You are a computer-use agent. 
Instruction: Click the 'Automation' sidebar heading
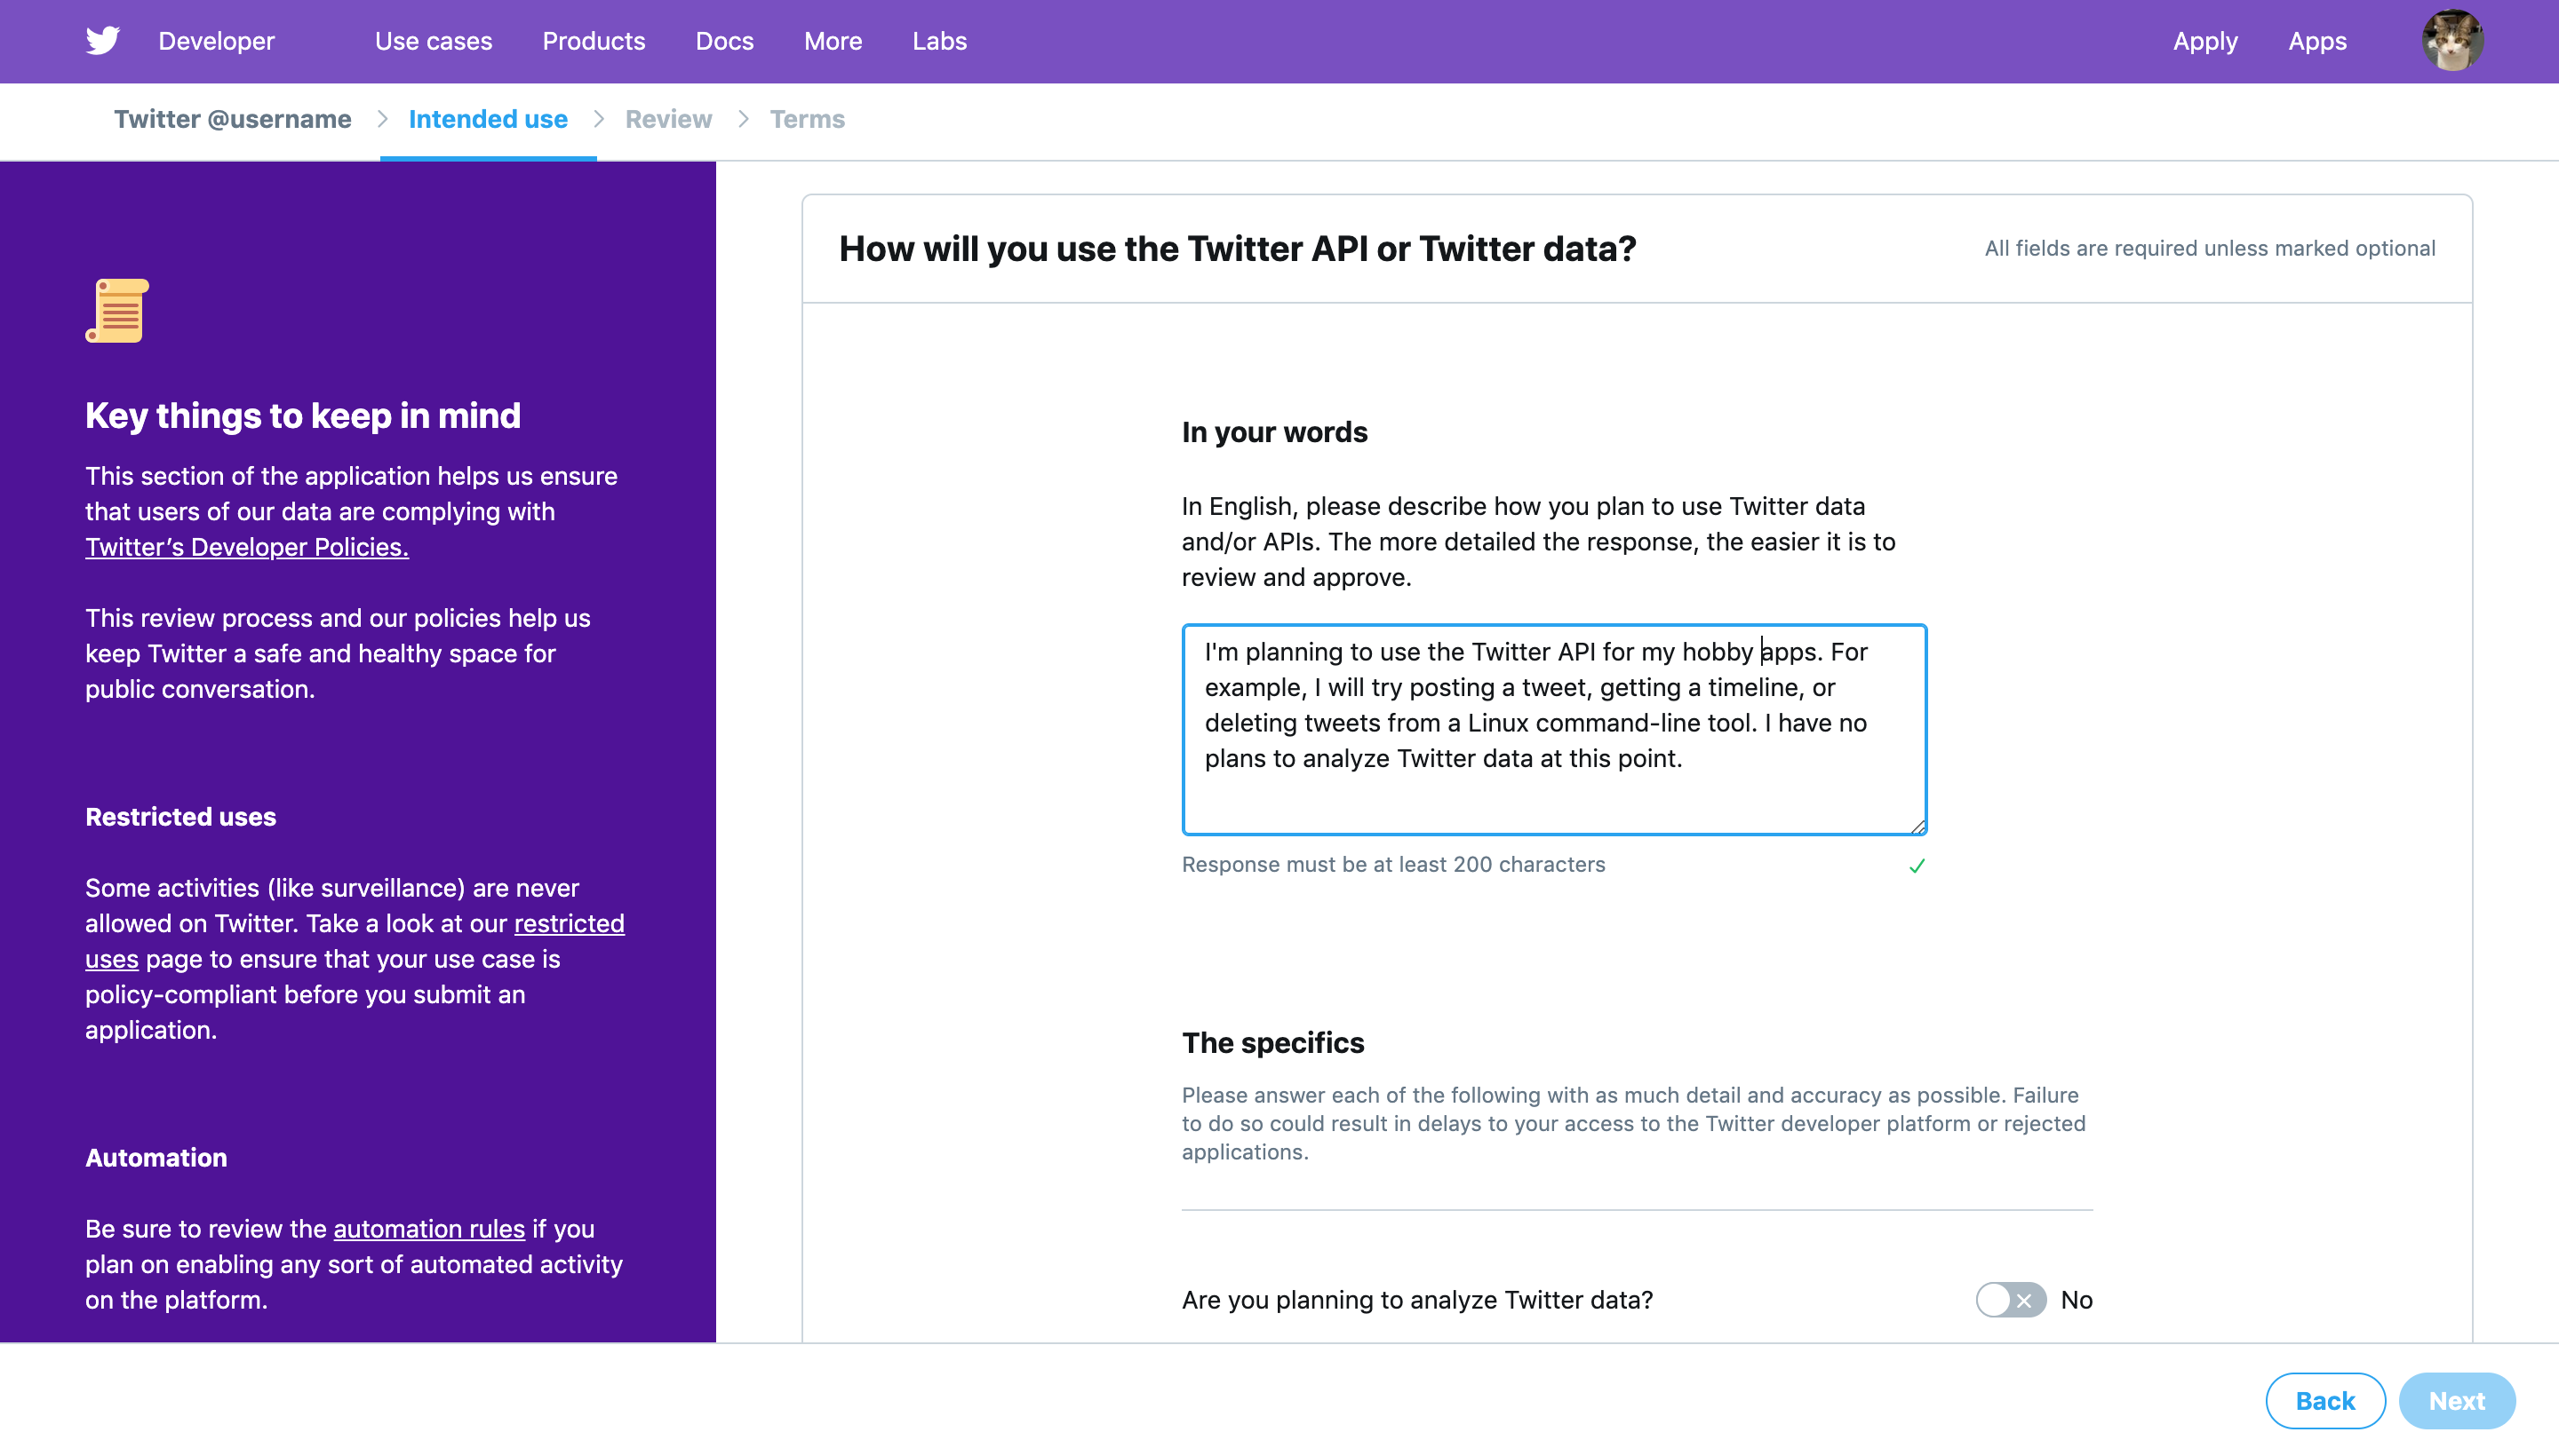tap(156, 1158)
